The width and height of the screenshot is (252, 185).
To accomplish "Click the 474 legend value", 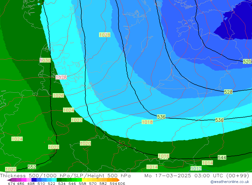I will (11, 183).
